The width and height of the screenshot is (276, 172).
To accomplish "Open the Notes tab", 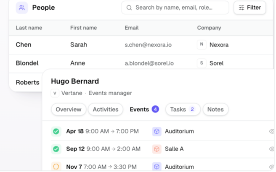I will pyautogui.click(x=215, y=109).
